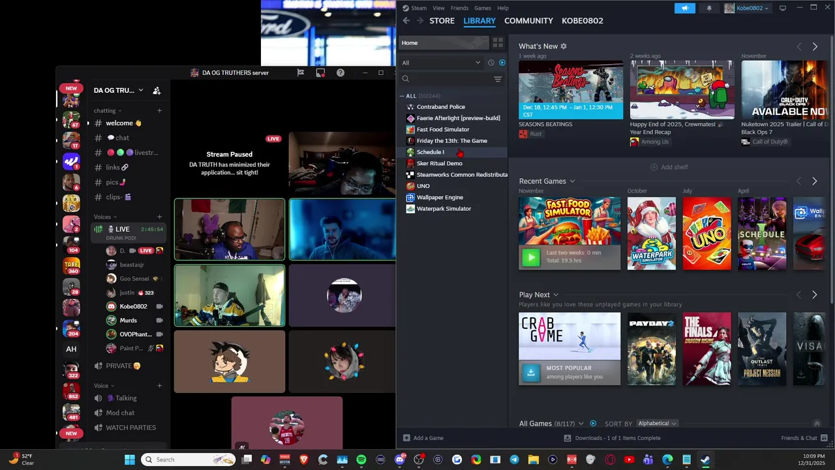
Task: Open Steam library collections grid view
Action: (498, 43)
